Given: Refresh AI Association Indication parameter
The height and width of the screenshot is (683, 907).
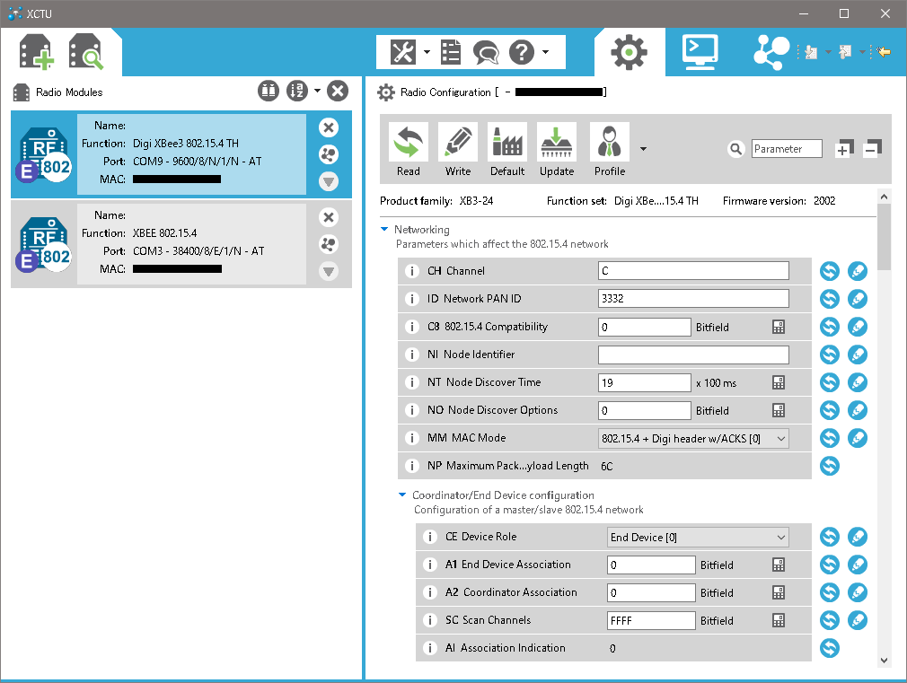Looking at the screenshot, I should tap(830, 648).
